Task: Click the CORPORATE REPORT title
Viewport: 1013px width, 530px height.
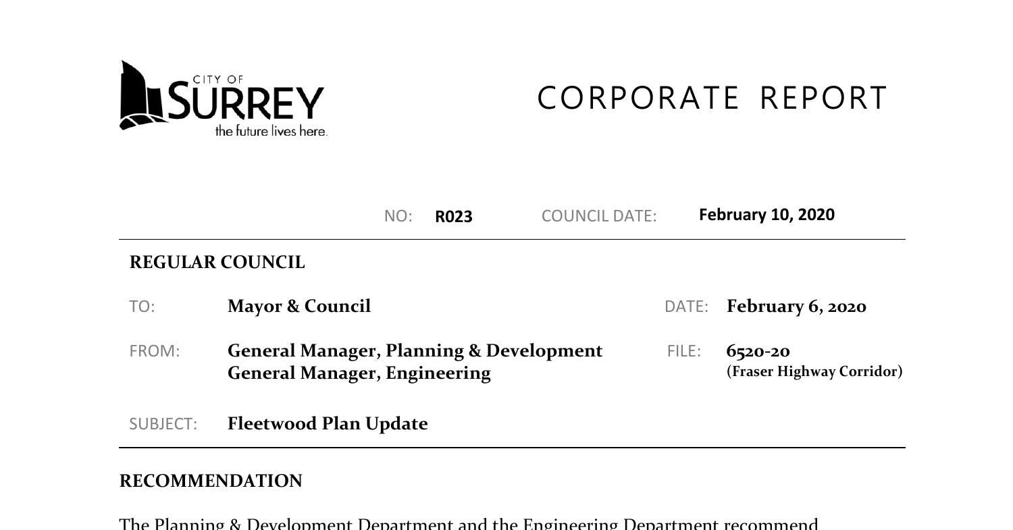Action: point(712,98)
